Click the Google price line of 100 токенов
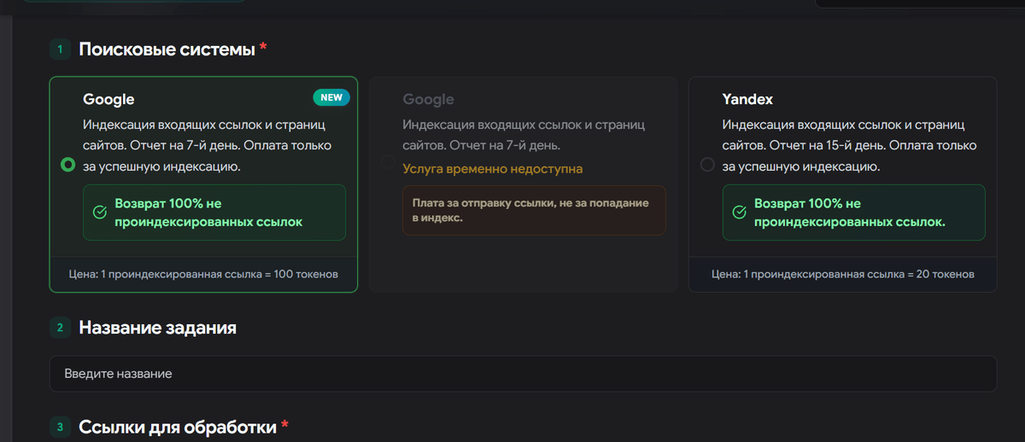This screenshot has width=1025, height=442. (203, 275)
